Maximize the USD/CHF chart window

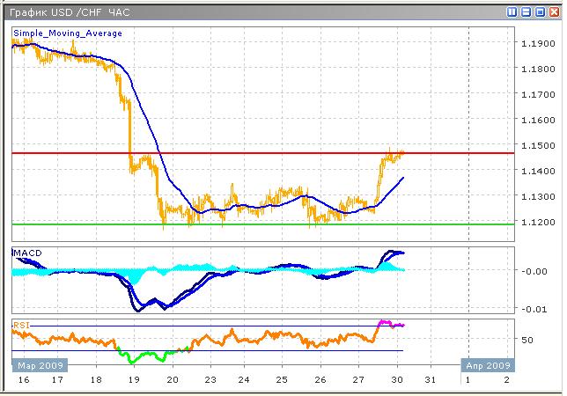click(540, 12)
